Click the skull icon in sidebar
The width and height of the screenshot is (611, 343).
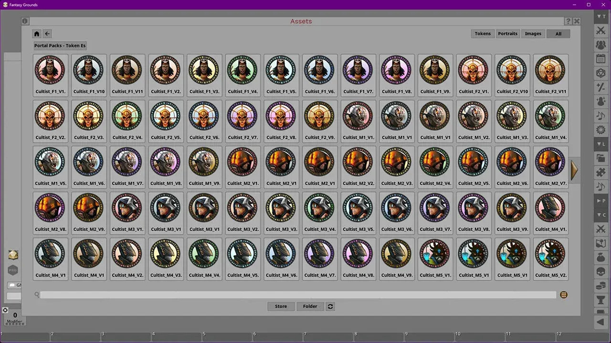(x=600, y=272)
